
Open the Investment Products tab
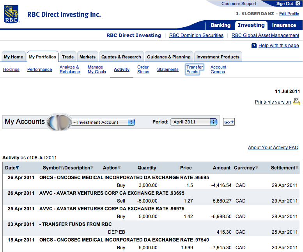218,57
